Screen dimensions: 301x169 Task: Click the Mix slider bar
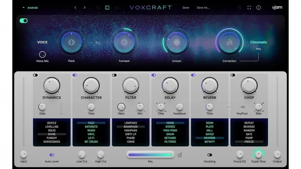point(150,155)
